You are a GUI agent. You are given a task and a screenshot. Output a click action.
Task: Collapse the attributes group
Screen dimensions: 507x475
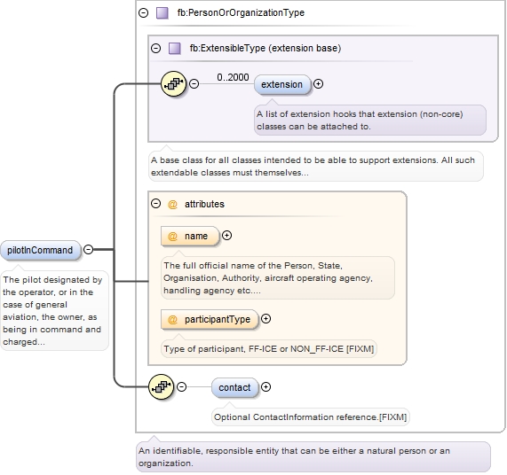(x=156, y=204)
